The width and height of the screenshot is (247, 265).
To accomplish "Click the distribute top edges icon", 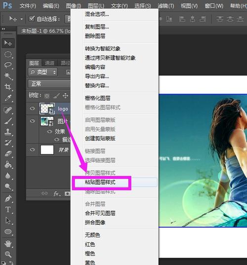I will click(x=220, y=19).
